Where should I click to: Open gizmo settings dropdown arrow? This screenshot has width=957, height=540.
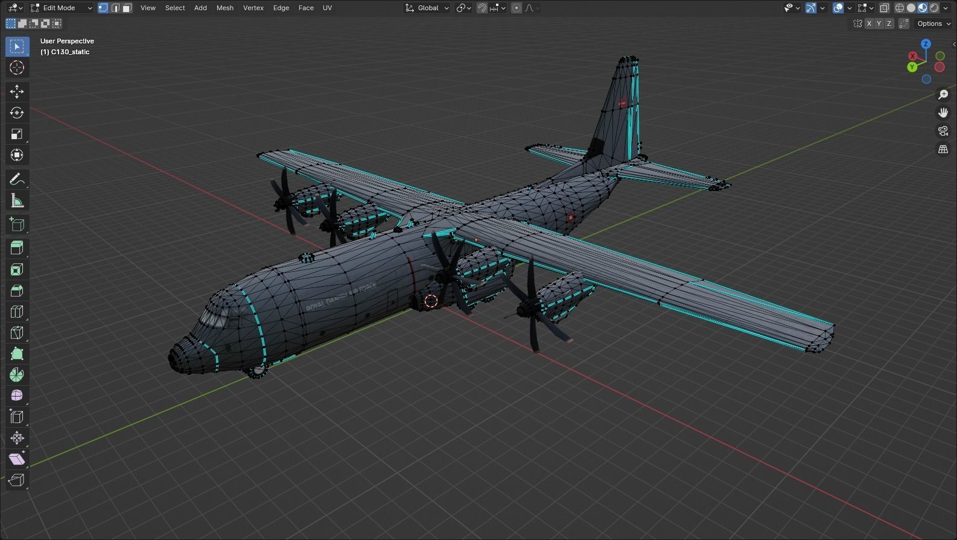(x=822, y=8)
